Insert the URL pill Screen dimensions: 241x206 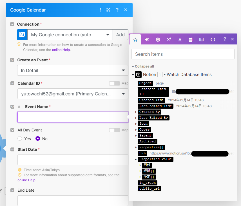click(142, 153)
